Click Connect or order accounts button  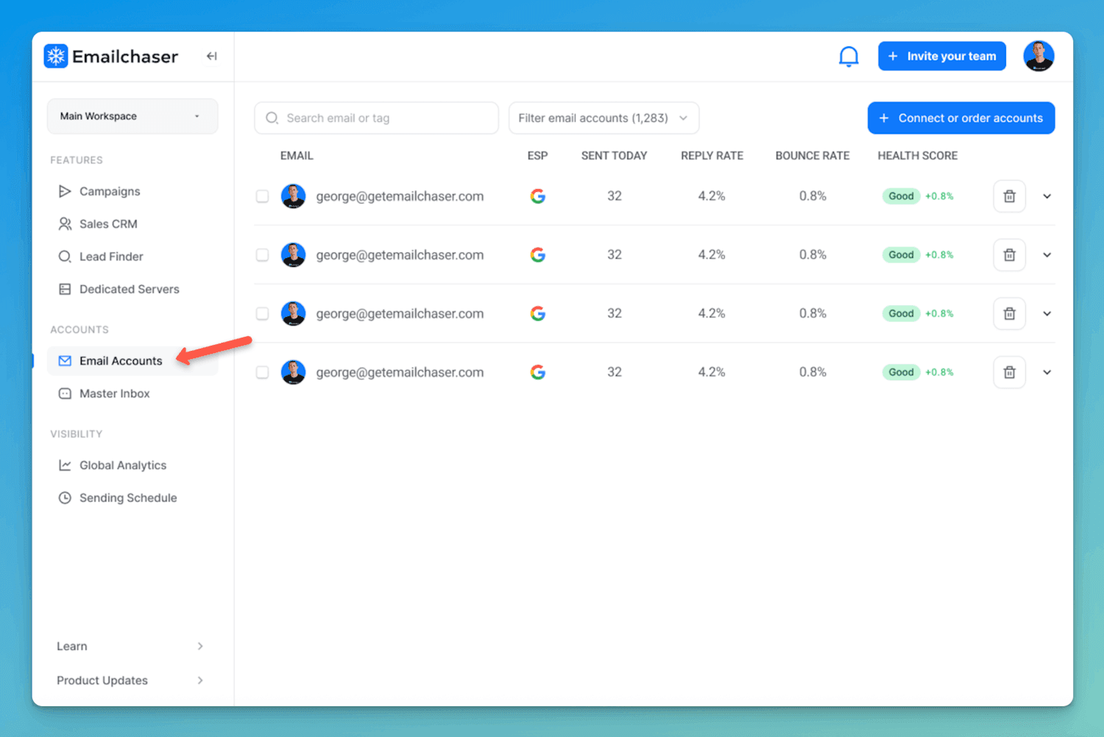click(960, 118)
